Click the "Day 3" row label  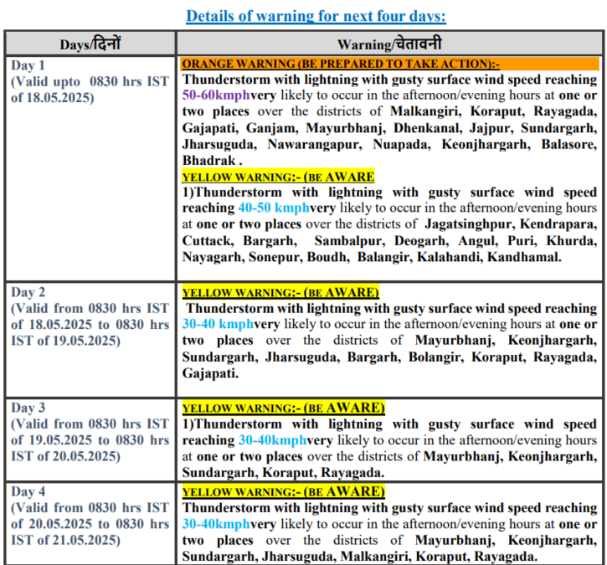pyautogui.click(x=29, y=408)
